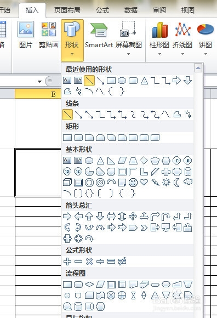The image size is (217, 318).
Task: Select the decision diamond in 流程图
Action: [x=89, y=285]
